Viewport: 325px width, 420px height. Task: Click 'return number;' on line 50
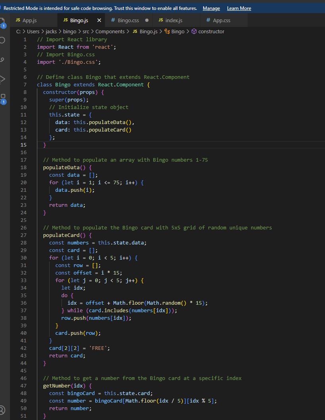click(71, 408)
